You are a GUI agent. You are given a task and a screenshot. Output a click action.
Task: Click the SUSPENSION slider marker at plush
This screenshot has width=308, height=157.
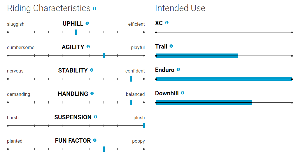[144, 126]
